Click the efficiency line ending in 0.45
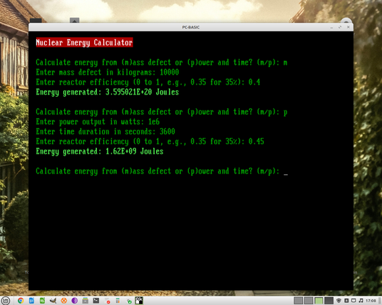Image resolution: width=382 pixels, height=305 pixels. point(150,141)
